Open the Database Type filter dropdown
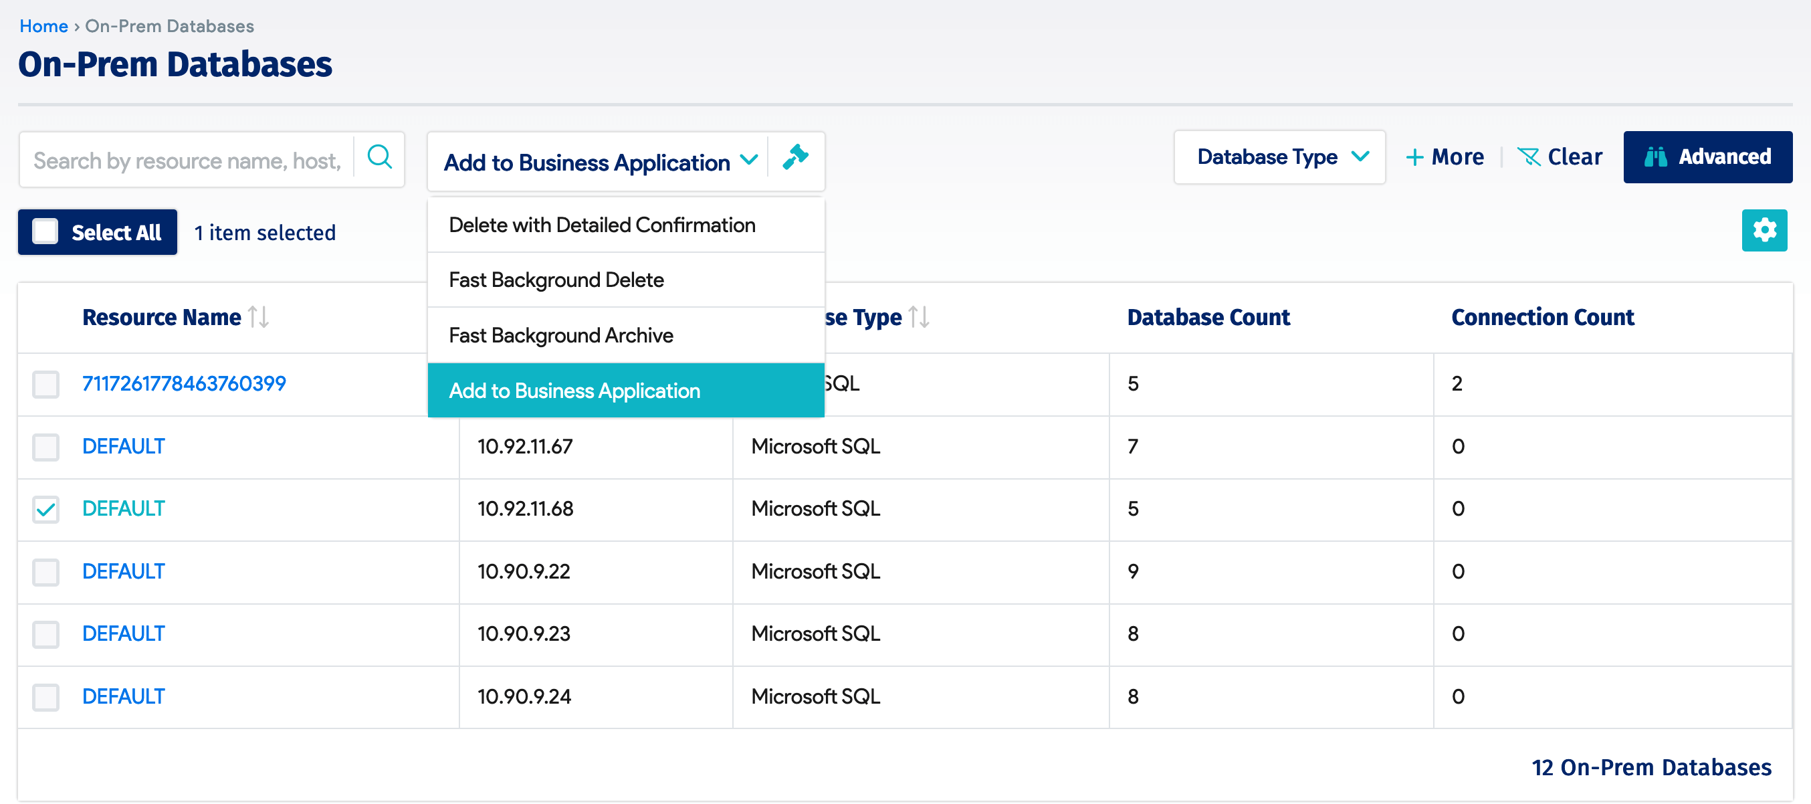 (x=1279, y=156)
